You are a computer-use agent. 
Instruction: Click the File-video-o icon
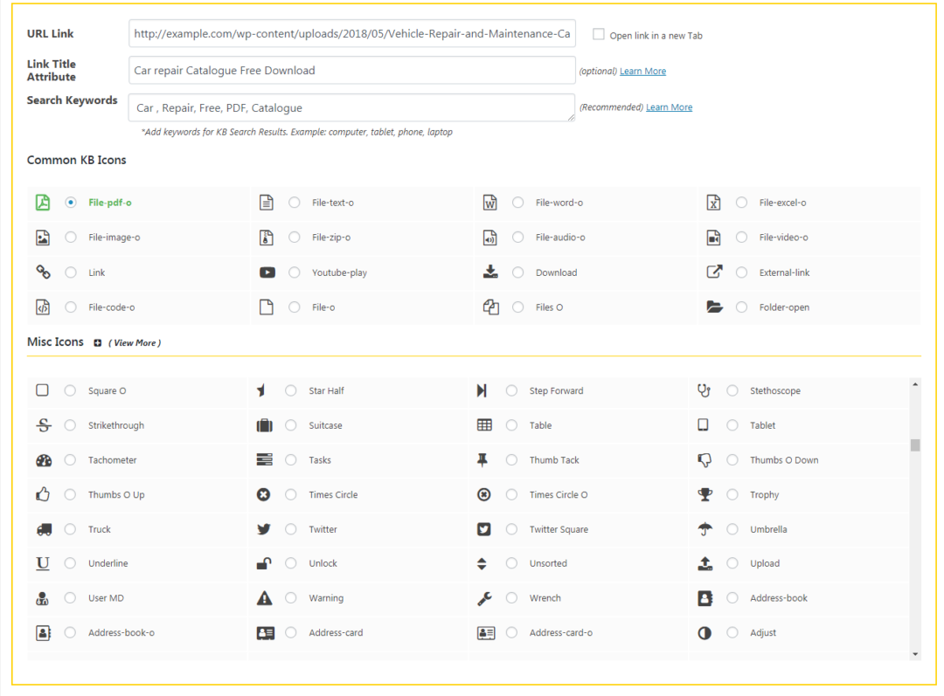[x=713, y=238]
